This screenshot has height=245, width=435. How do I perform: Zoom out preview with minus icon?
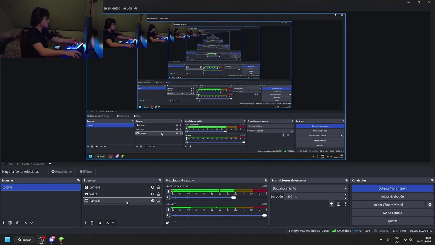[x=3, y=164]
